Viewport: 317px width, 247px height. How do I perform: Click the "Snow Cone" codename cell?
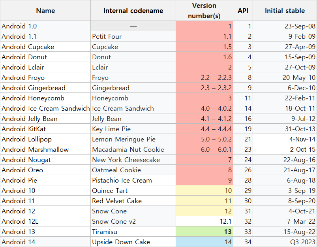[x=133, y=211]
